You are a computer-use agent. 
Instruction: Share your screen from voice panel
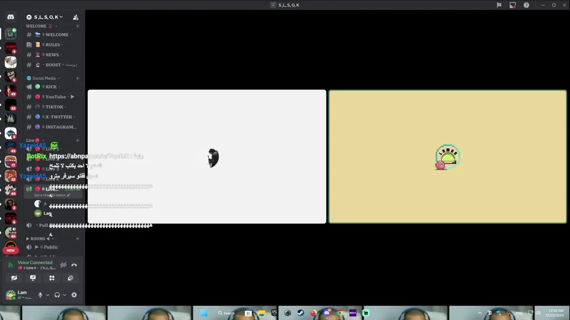[33, 278]
